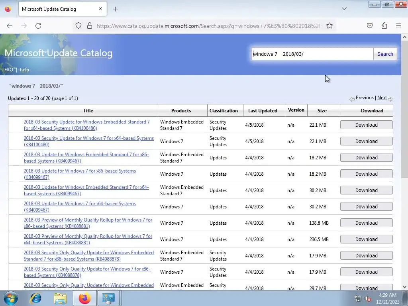This screenshot has width=408, height=306.
Task: Sort results by Products column header
Action: pyautogui.click(x=181, y=111)
